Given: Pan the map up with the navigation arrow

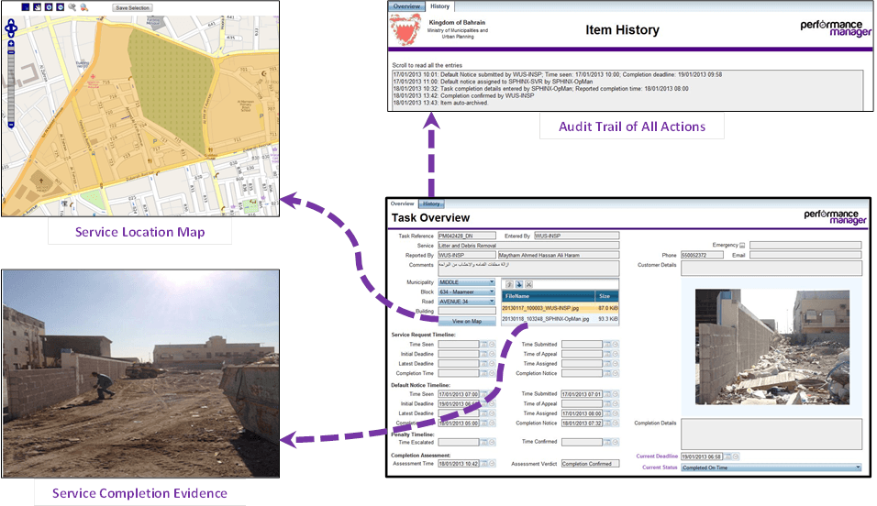Looking at the screenshot, I should tap(11, 22).
